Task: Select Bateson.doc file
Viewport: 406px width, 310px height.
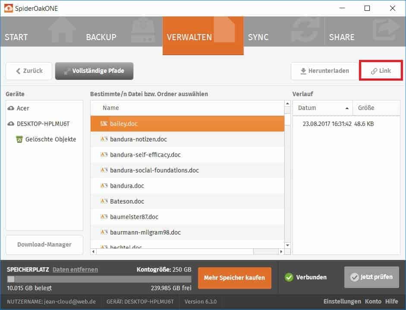Action: pyautogui.click(x=187, y=201)
